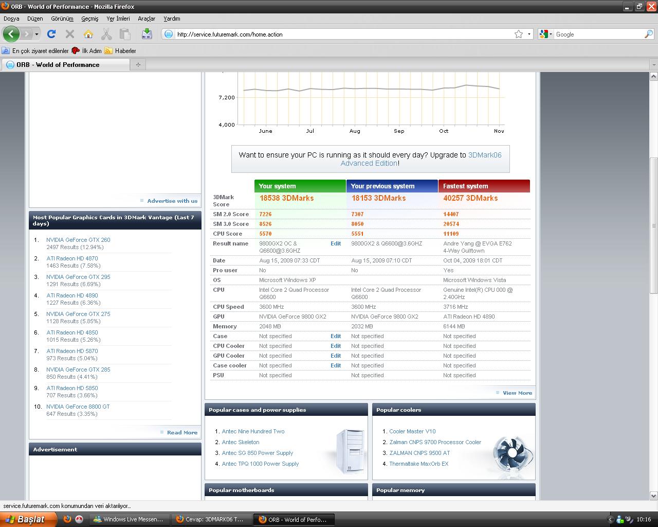Click the Advertise with us link
Image resolution: width=658 pixels, height=527 pixels.
(172, 201)
